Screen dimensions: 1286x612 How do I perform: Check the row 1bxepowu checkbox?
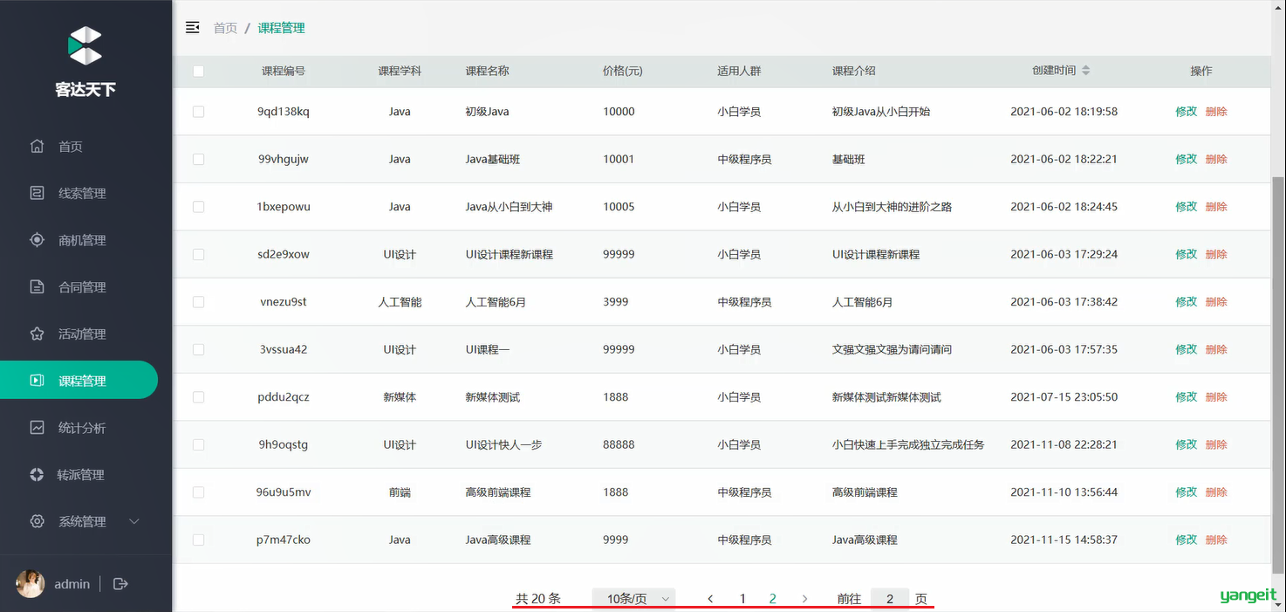[x=199, y=207]
